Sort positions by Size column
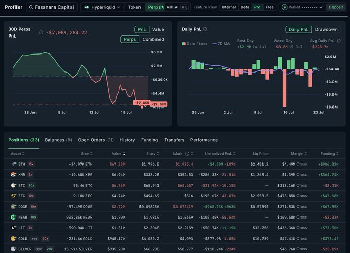350x253 pixels. click(86, 153)
